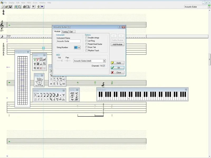Viewport: 211px width, 158px height.
Task: Select the triplet option in Notes palette
Action: coord(64,95)
